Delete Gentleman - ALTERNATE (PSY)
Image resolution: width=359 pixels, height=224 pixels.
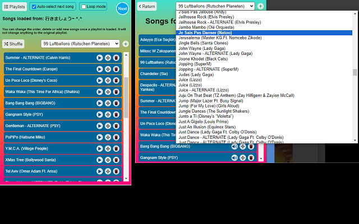click(116, 126)
